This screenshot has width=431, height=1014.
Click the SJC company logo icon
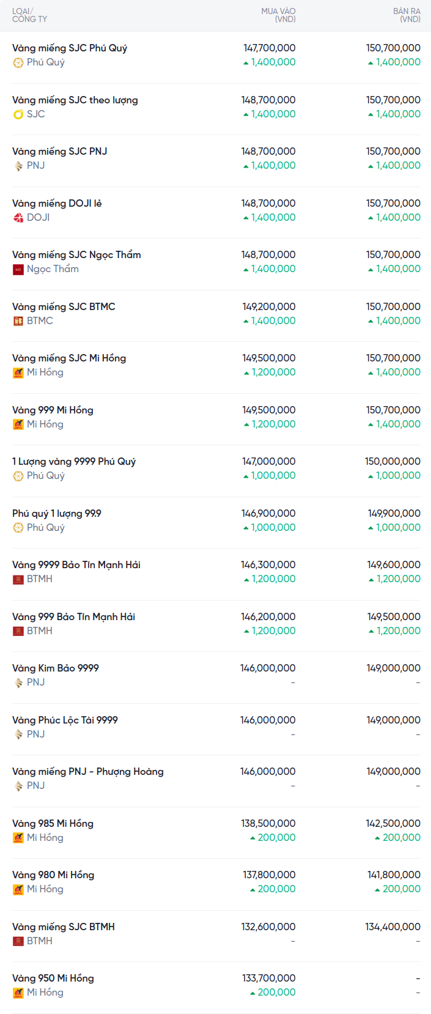click(18, 114)
